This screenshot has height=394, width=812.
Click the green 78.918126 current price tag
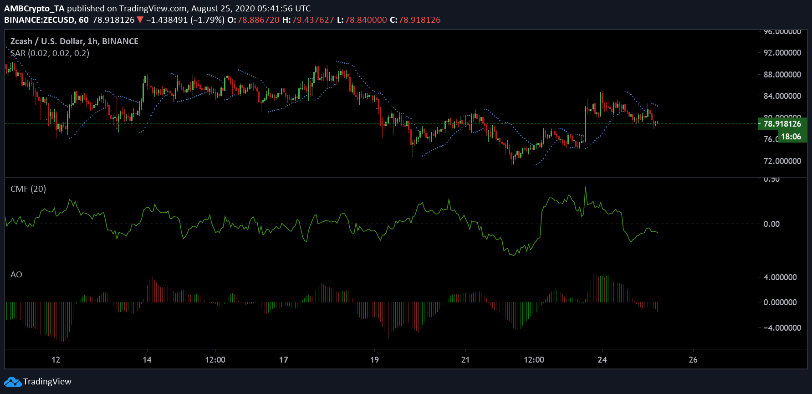pyautogui.click(x=781, y=124)
